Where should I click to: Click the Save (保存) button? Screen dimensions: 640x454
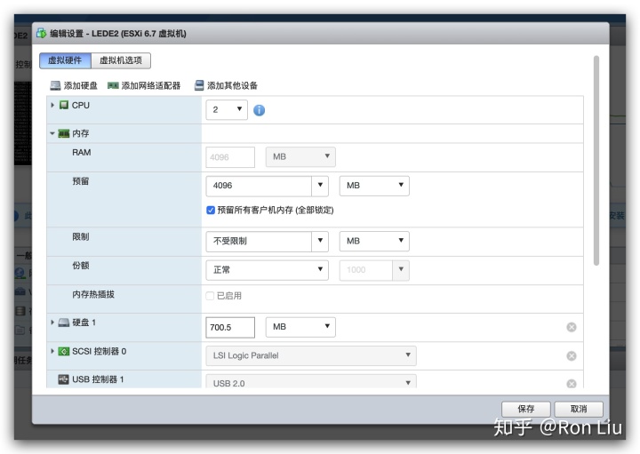pos(525,409)
